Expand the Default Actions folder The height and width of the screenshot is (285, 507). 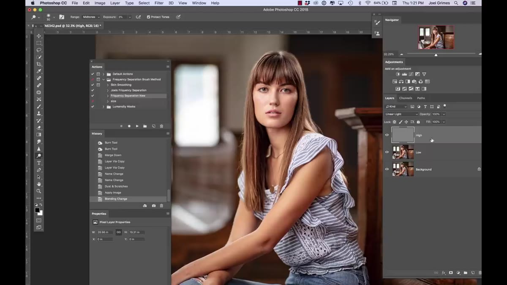tap(103, 74)
